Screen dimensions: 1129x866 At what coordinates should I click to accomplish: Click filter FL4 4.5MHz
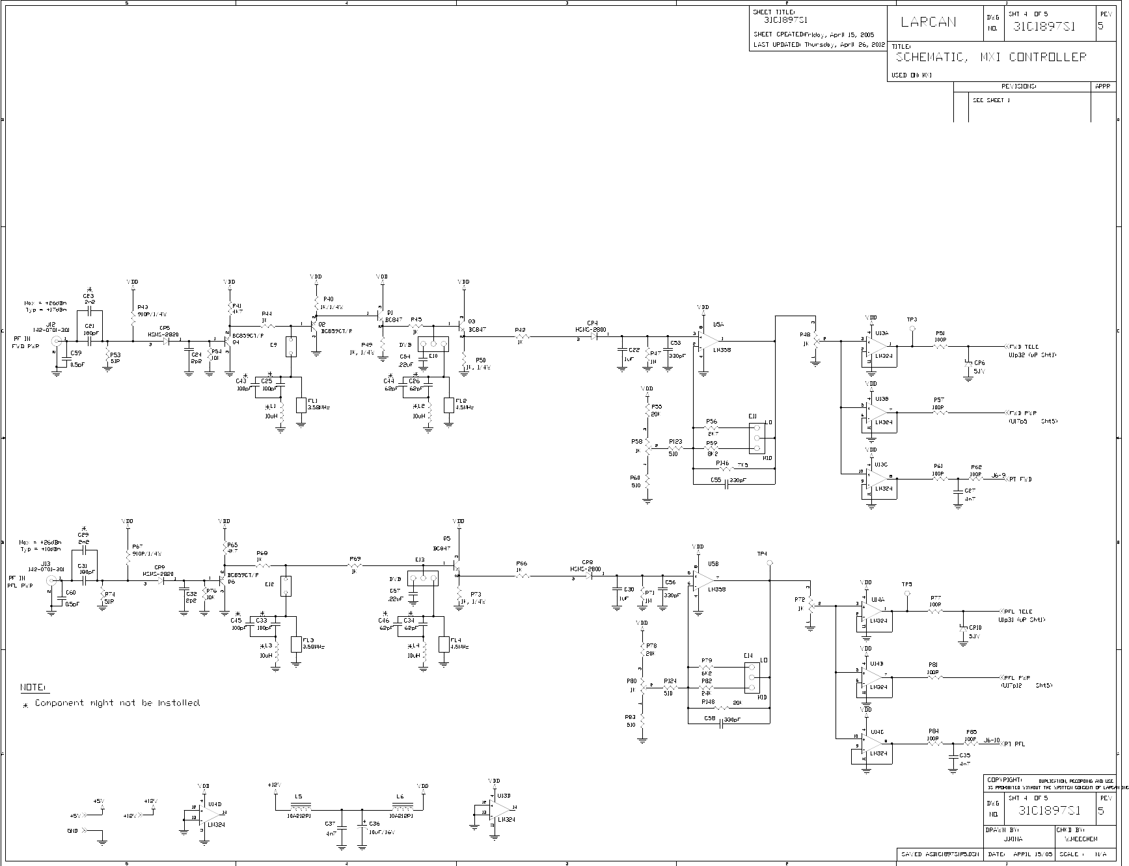tap(444, 644)
